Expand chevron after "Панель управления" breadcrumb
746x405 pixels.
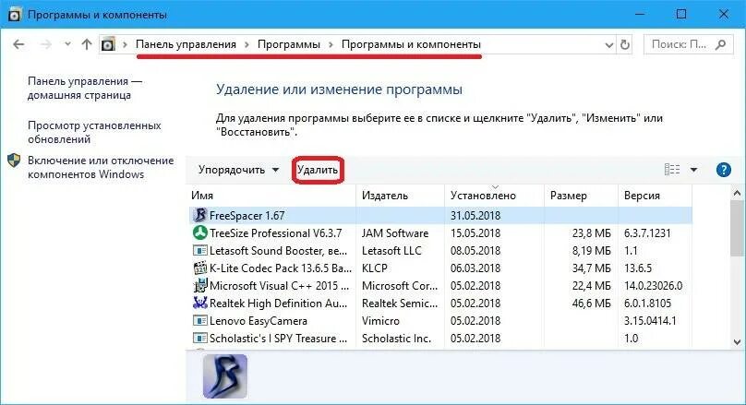[247, 44]
